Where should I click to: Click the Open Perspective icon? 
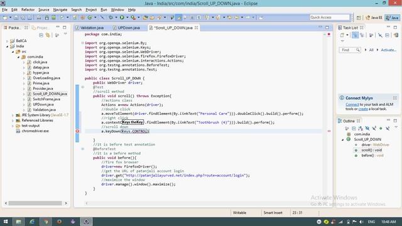click(x=359, y=18)
